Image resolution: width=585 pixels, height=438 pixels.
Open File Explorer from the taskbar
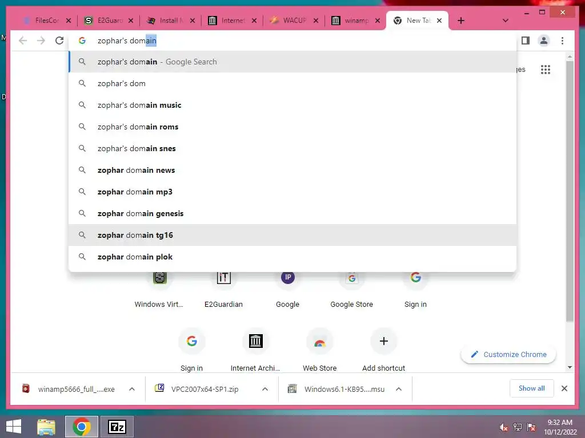46,427
